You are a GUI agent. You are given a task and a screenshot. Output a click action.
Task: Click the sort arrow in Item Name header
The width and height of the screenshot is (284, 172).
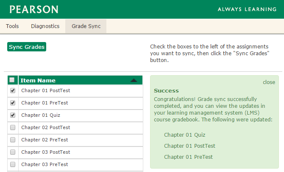134,80
